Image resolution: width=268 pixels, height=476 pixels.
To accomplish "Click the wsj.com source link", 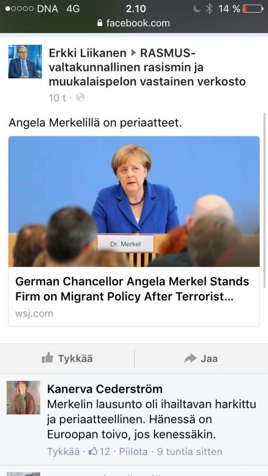I will pyautogui.click(x=34, y=314).
